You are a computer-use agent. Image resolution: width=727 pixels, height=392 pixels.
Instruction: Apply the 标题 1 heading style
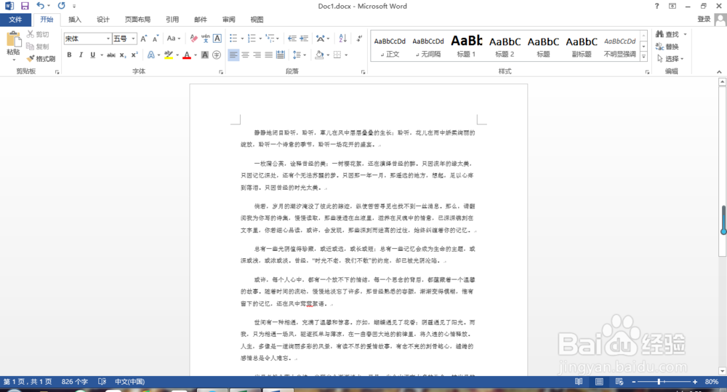(467, 47)
